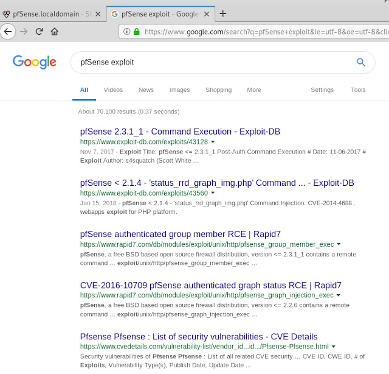Screen dimensions: 389x374
Task: Click the browser forward arrow
Action: click(24, 32)
